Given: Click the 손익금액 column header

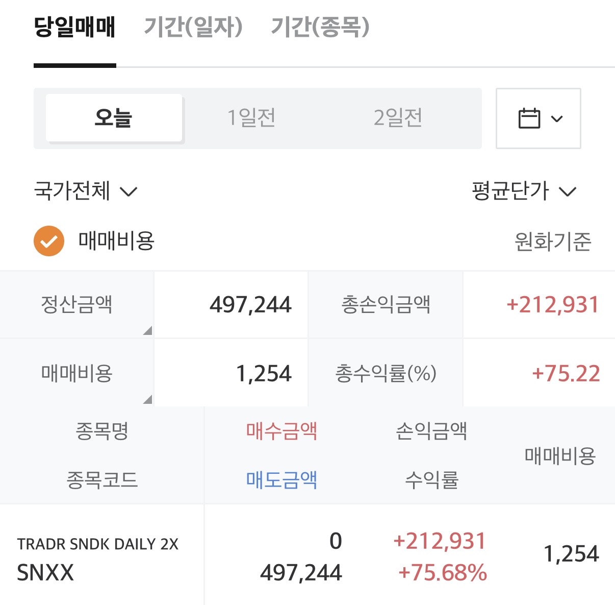Looking at the screenshot, I should [x=431, y=431].
